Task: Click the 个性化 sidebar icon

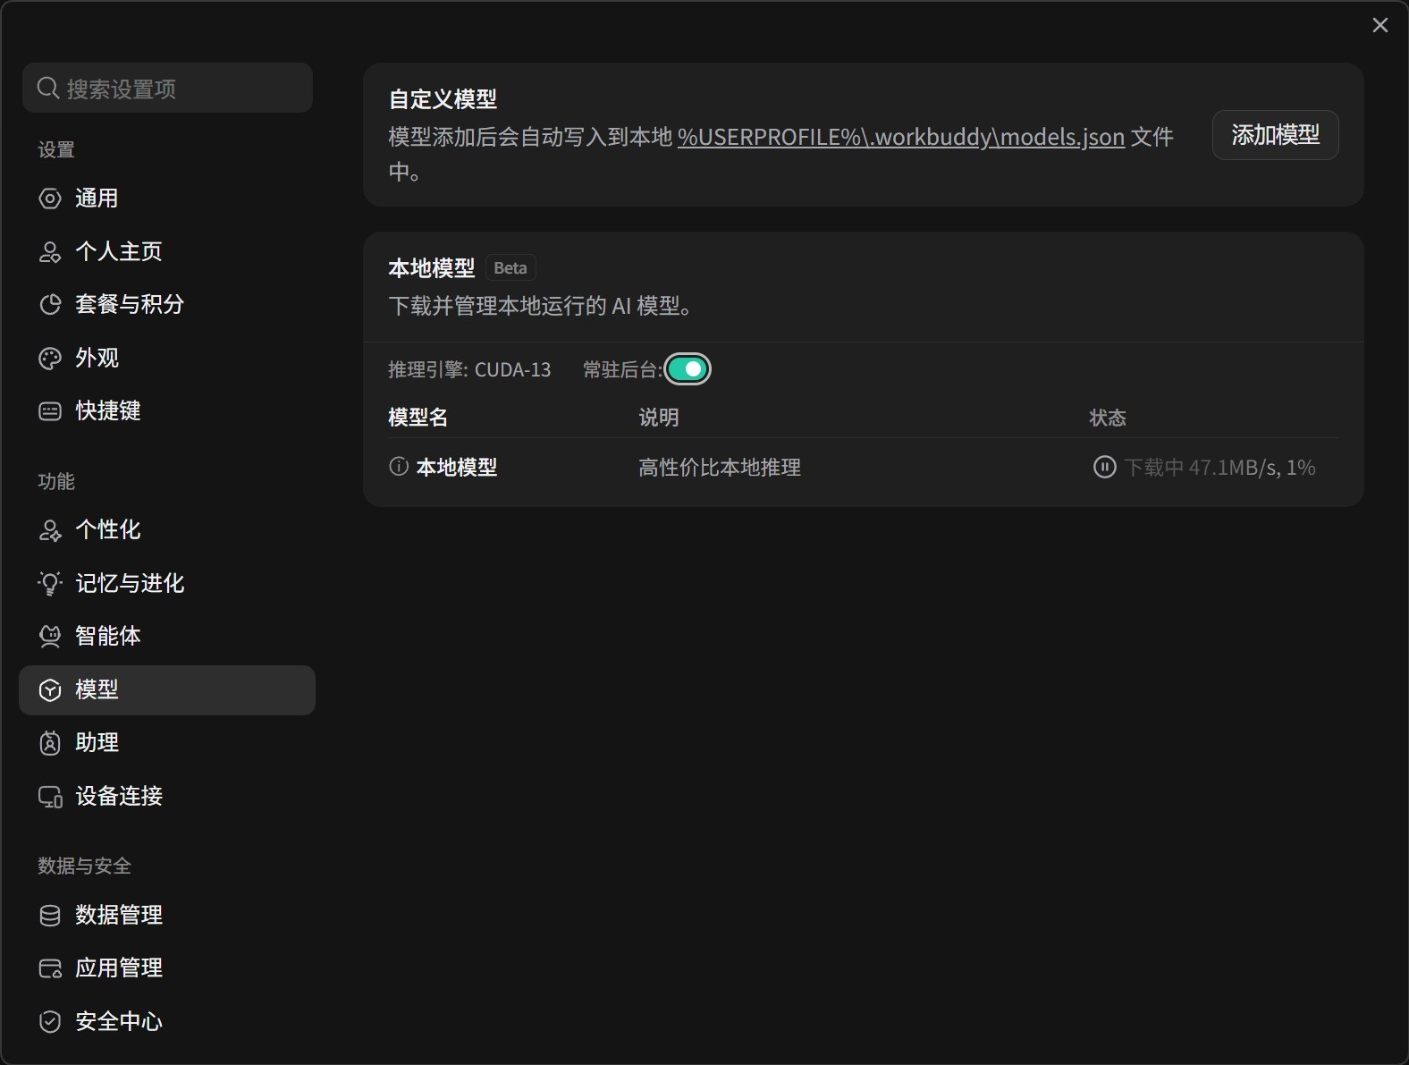Action: pyautogui.click(x=50, y=530)
